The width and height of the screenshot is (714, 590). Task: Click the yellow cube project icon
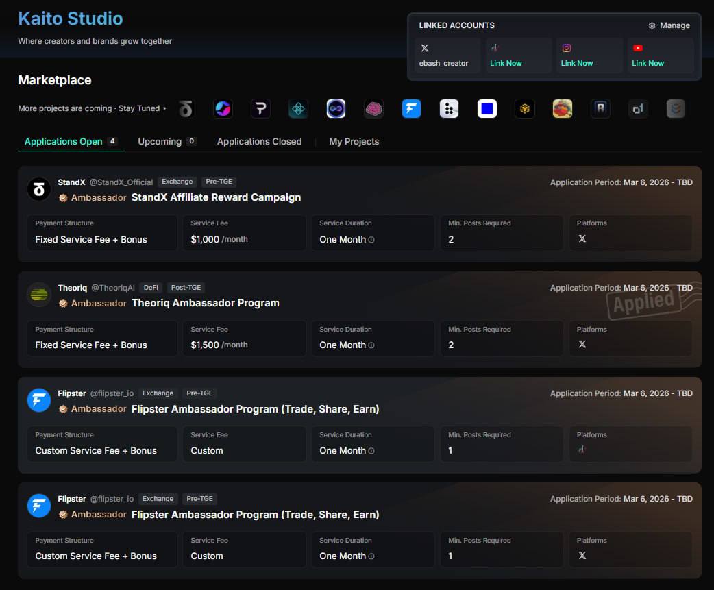click(525, 109)
